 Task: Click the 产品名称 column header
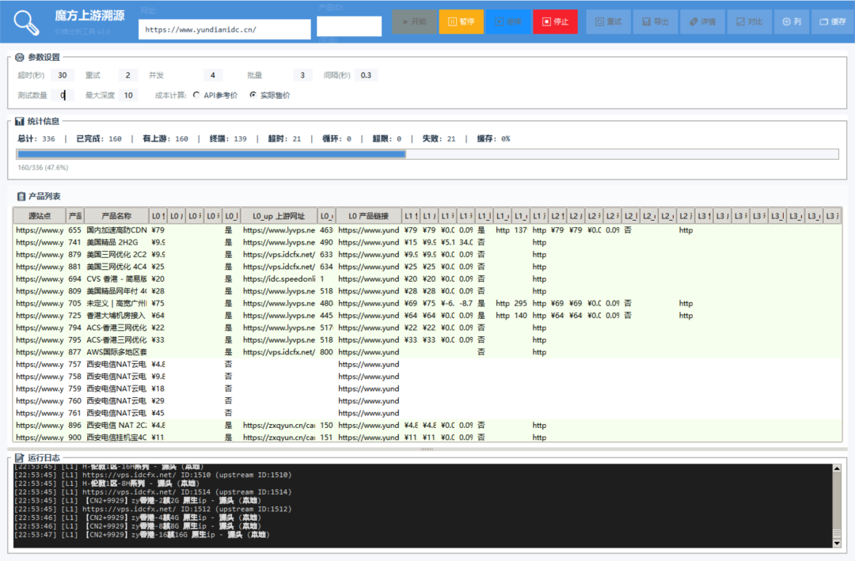coord(116,215)
